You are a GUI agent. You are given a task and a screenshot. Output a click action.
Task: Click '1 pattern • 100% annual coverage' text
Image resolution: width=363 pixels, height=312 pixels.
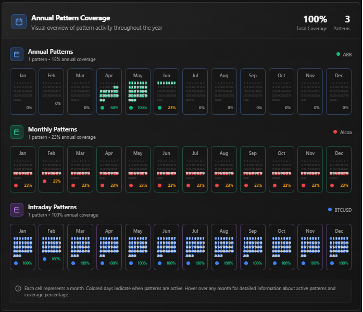coord(63,215)
